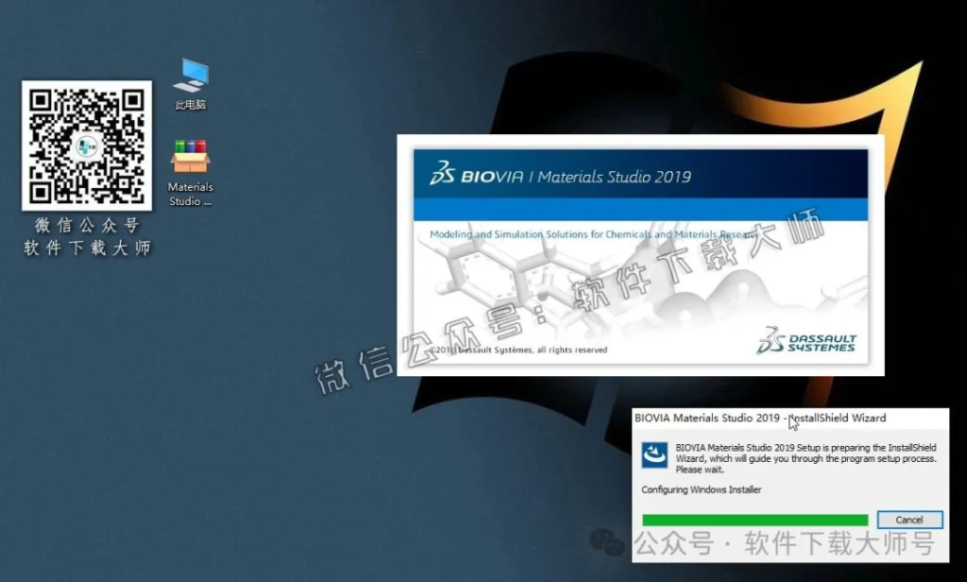The image size is (967, 582).
Task: Click the "Modeling and Simulation Solutions" tagline
Action: (585, 234)
